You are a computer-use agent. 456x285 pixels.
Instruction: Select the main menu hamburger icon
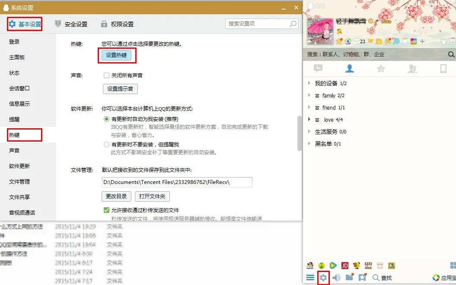tap(310, 278)
